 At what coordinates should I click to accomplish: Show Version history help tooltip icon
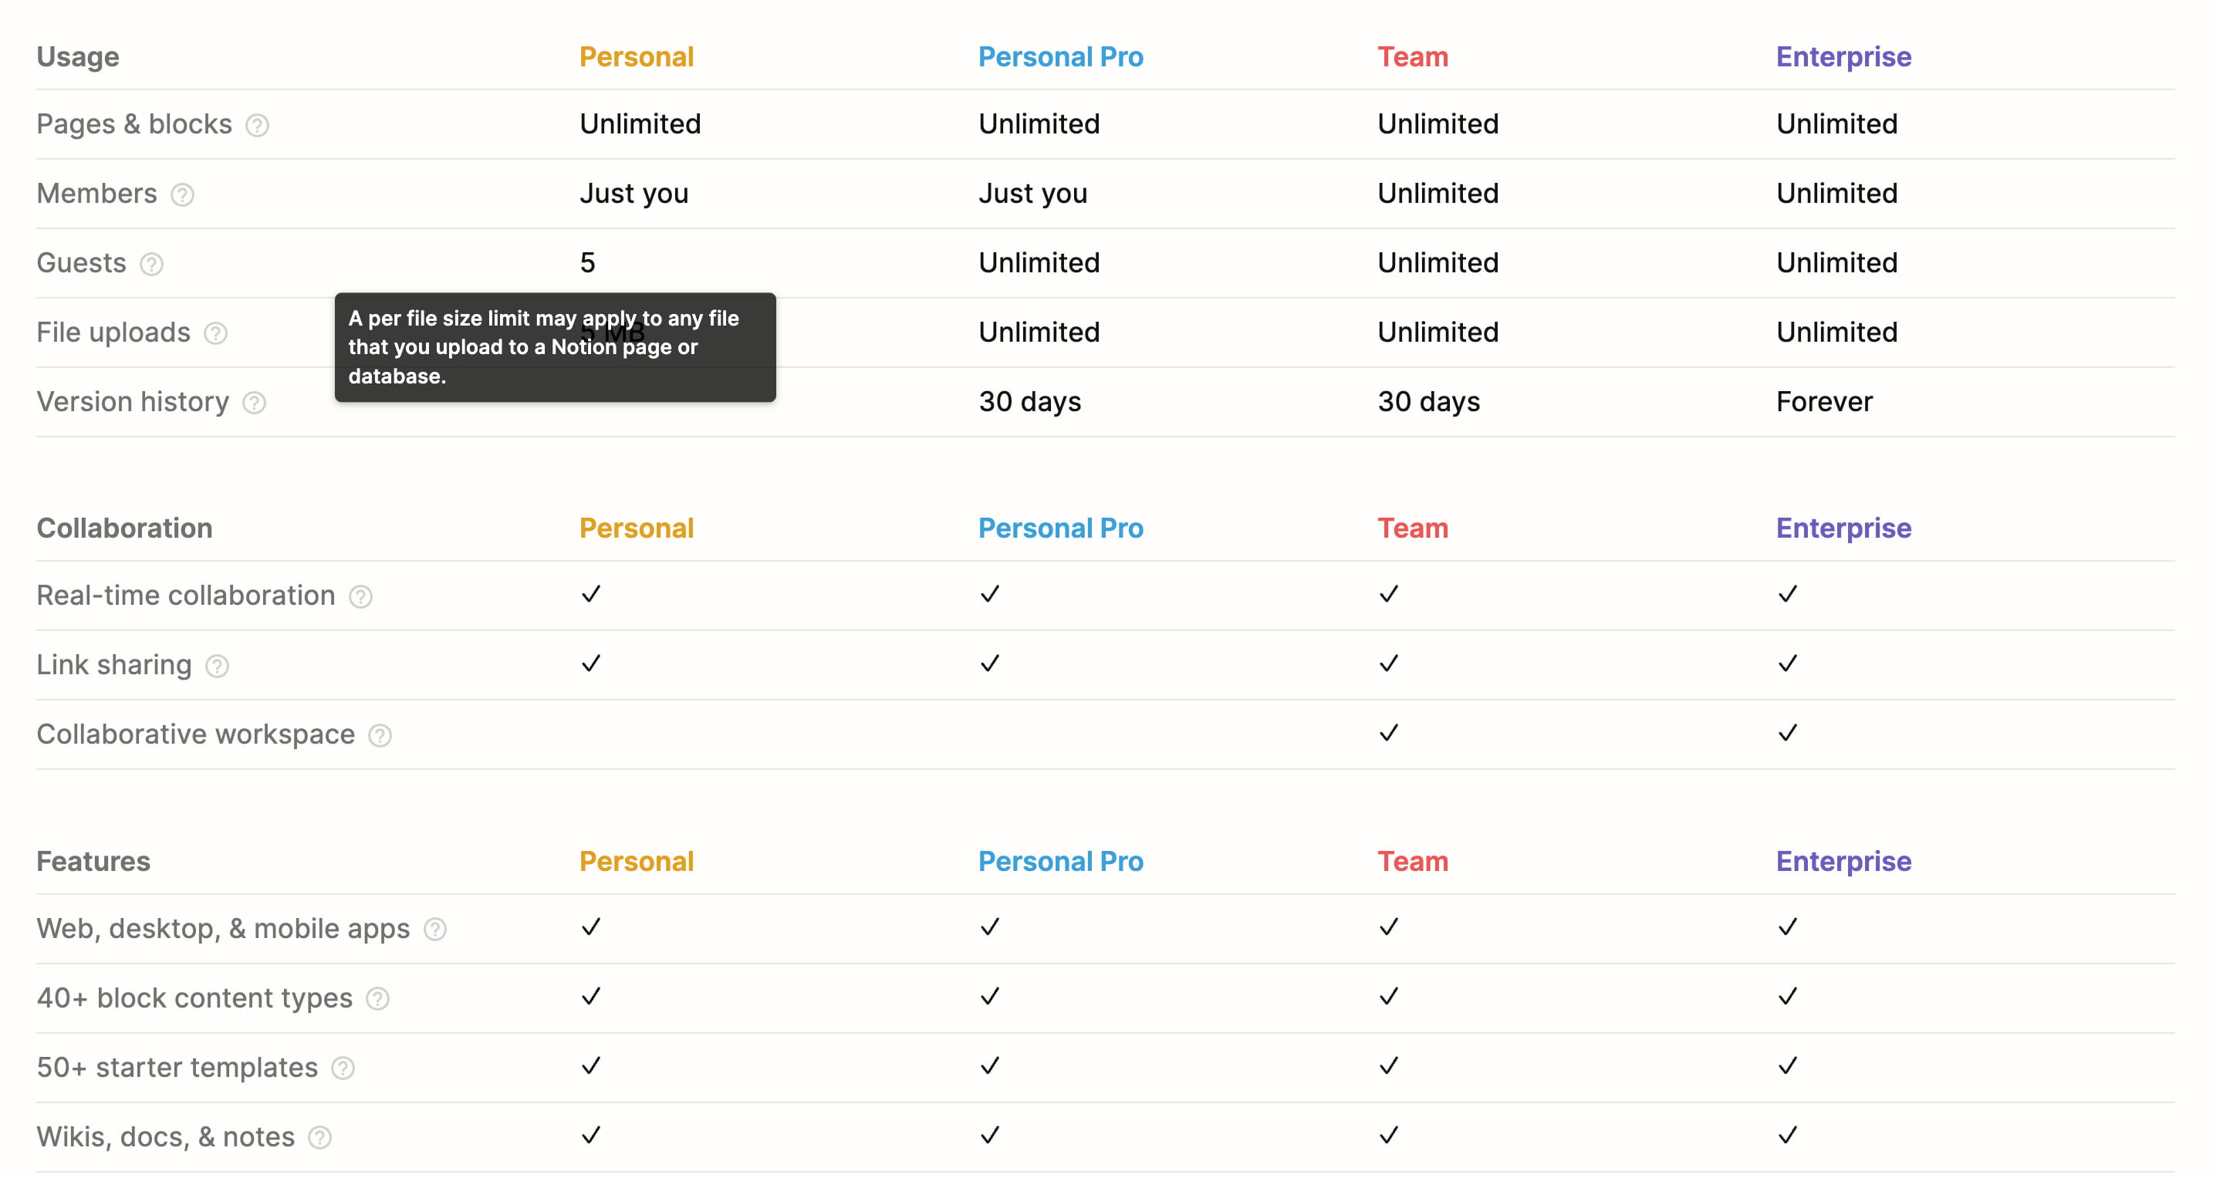255,403
